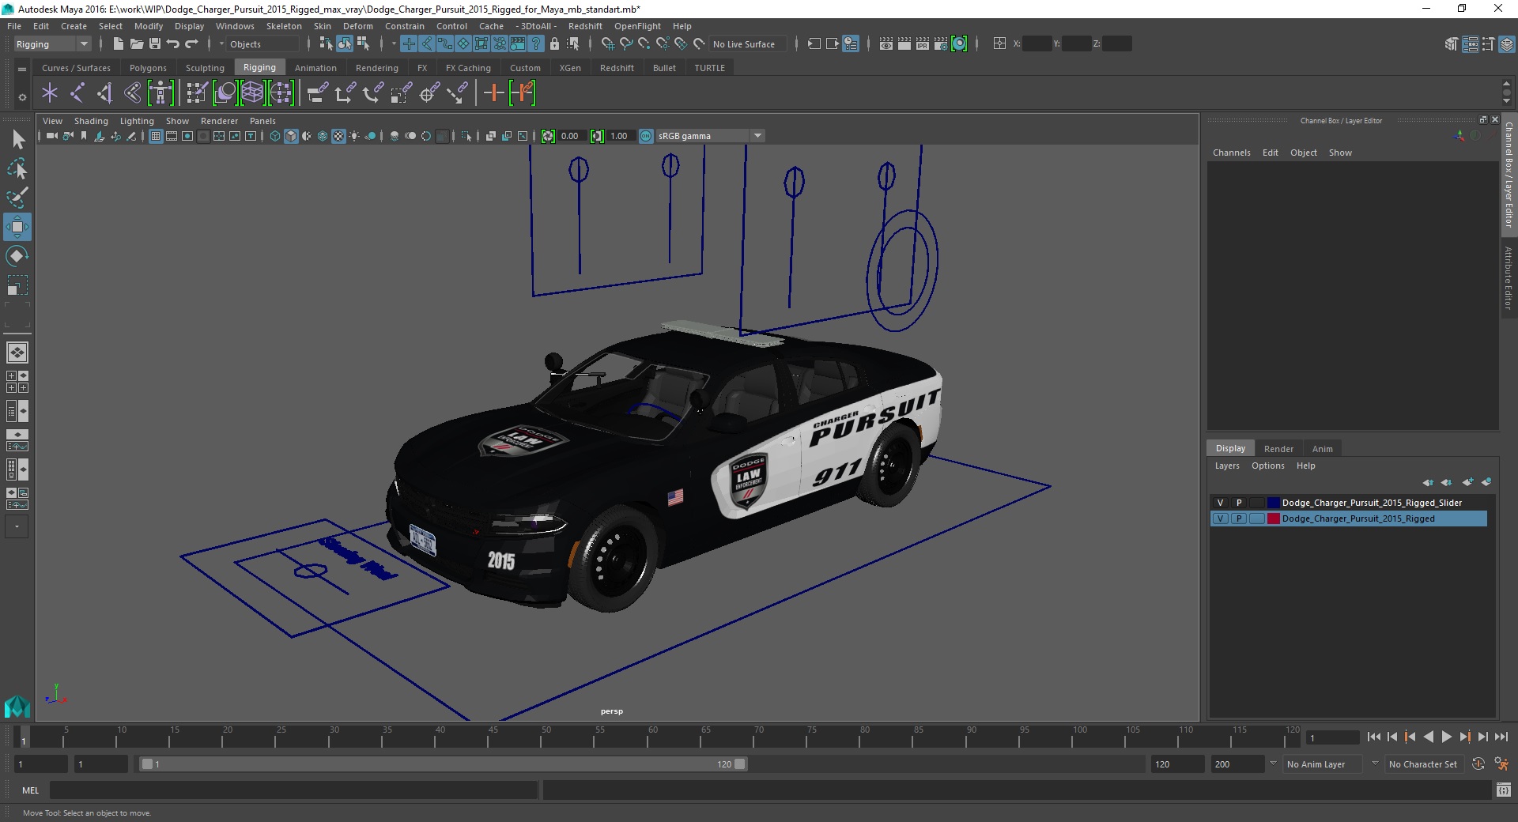
Task: Open the Render Settings clapboard icon
Action: click(x=940, y=44)
